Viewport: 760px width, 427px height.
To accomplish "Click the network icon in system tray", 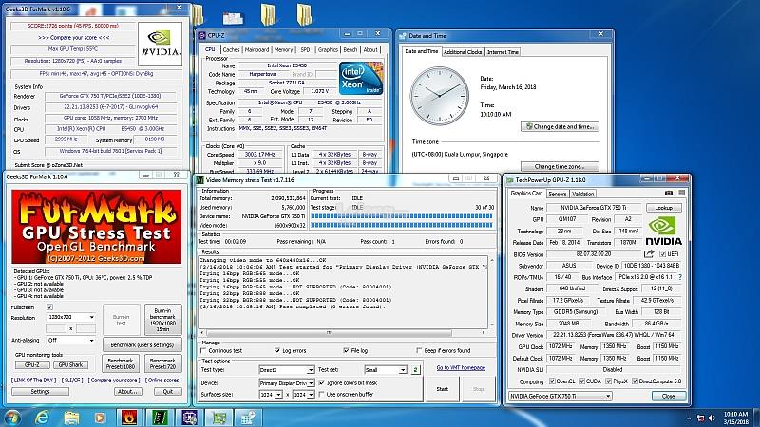I will [x=700, y=418].
